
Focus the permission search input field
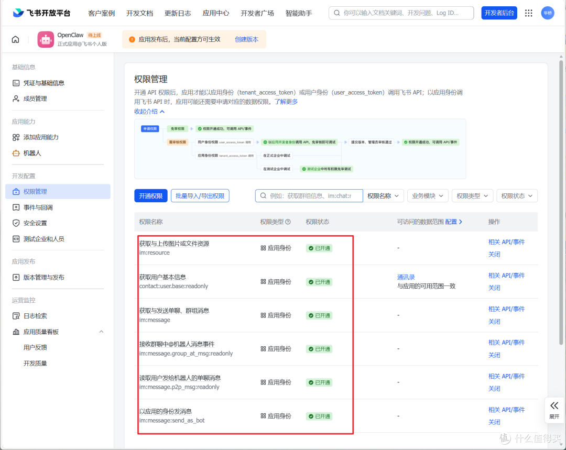(309, 195)
